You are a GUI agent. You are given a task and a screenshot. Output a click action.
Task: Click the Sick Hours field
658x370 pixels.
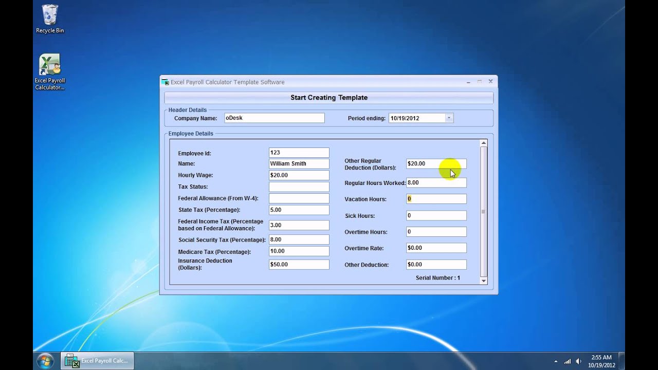pos(436,215)
